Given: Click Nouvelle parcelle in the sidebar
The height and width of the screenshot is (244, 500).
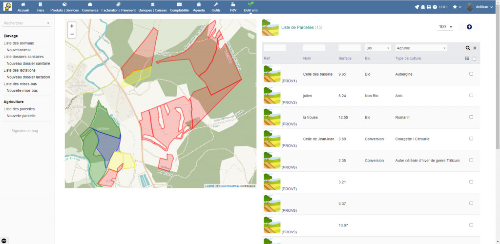Looking at the screenshot, I should pyautogui.click(x=22, y=116).
